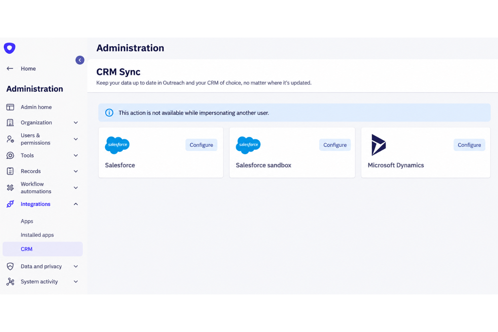Click the Microsoft Dynamics logo
This screenshot has height=332, width=498.
(379, 145)
